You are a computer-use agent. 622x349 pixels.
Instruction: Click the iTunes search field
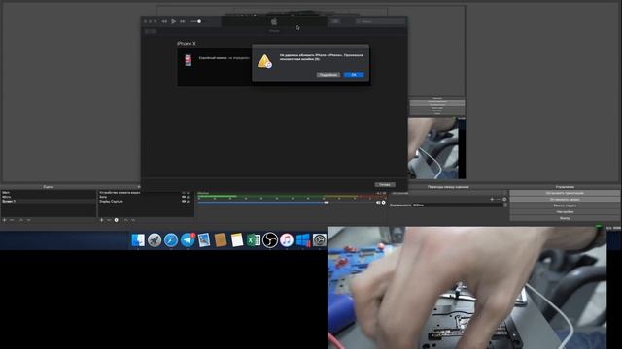coord(380,21)
